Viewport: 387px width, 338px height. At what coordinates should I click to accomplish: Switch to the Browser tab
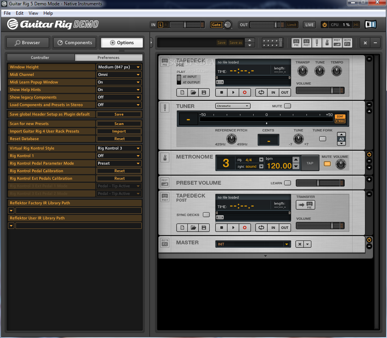tap(28, 43)
